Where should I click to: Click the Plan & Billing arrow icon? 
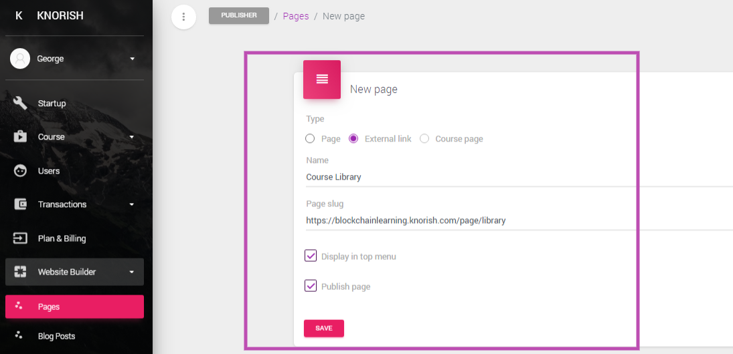[x=20, y=238]
